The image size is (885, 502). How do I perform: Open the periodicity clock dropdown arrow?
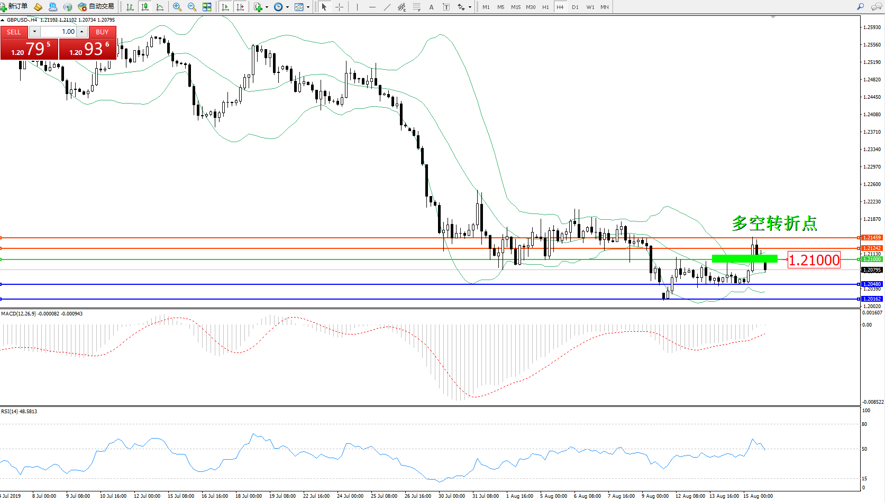click(287, 7)
